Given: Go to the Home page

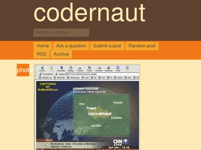Looking at the screenshot, I should click(43, 46).
